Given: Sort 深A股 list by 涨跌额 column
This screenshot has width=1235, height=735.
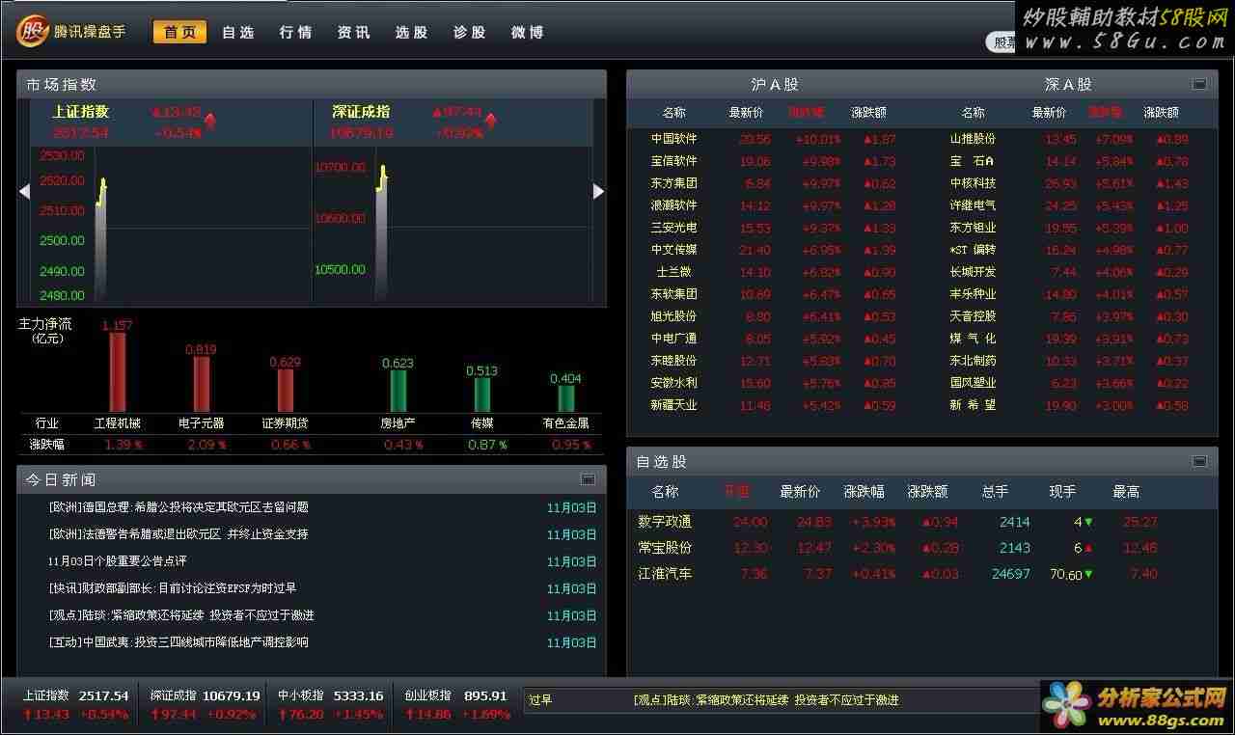Looking at the screenshot, I should [1161, 113].
